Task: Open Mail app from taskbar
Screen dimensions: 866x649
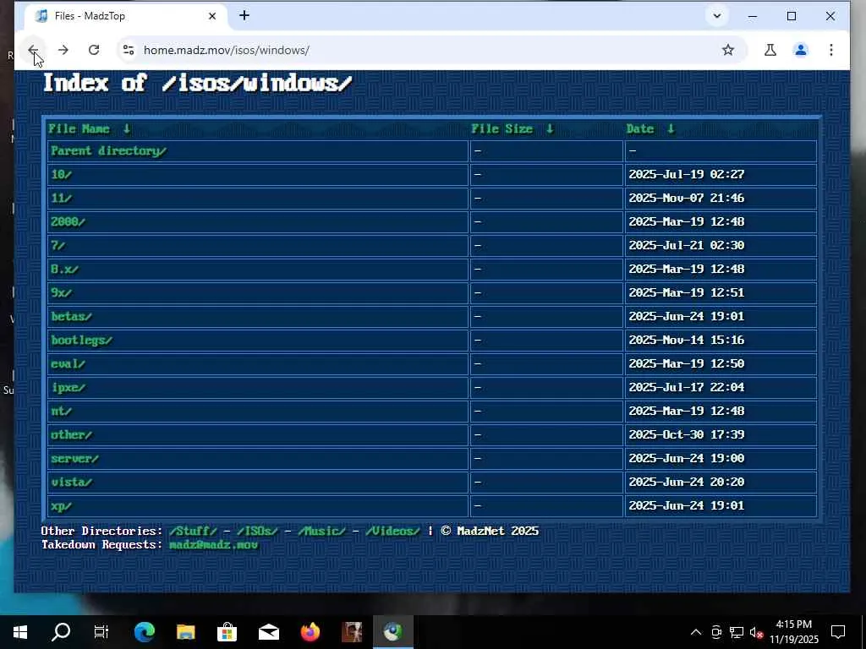Action: (x=268, y=632)
